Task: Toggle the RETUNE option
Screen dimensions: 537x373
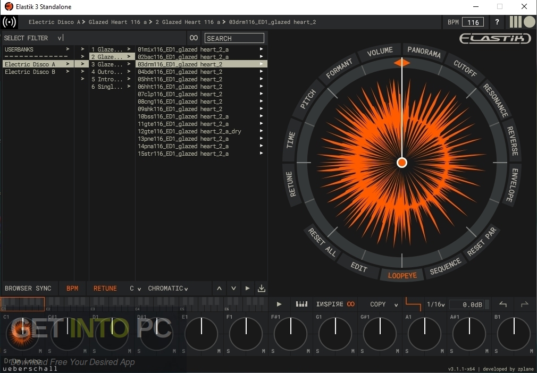Action: coord(105,289)
